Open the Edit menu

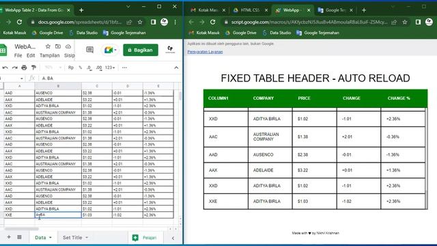(x=31, y=55)
